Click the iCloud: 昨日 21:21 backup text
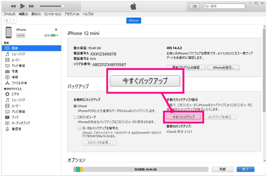Viewport: 266px width, 176px height. tap(179, 132)
